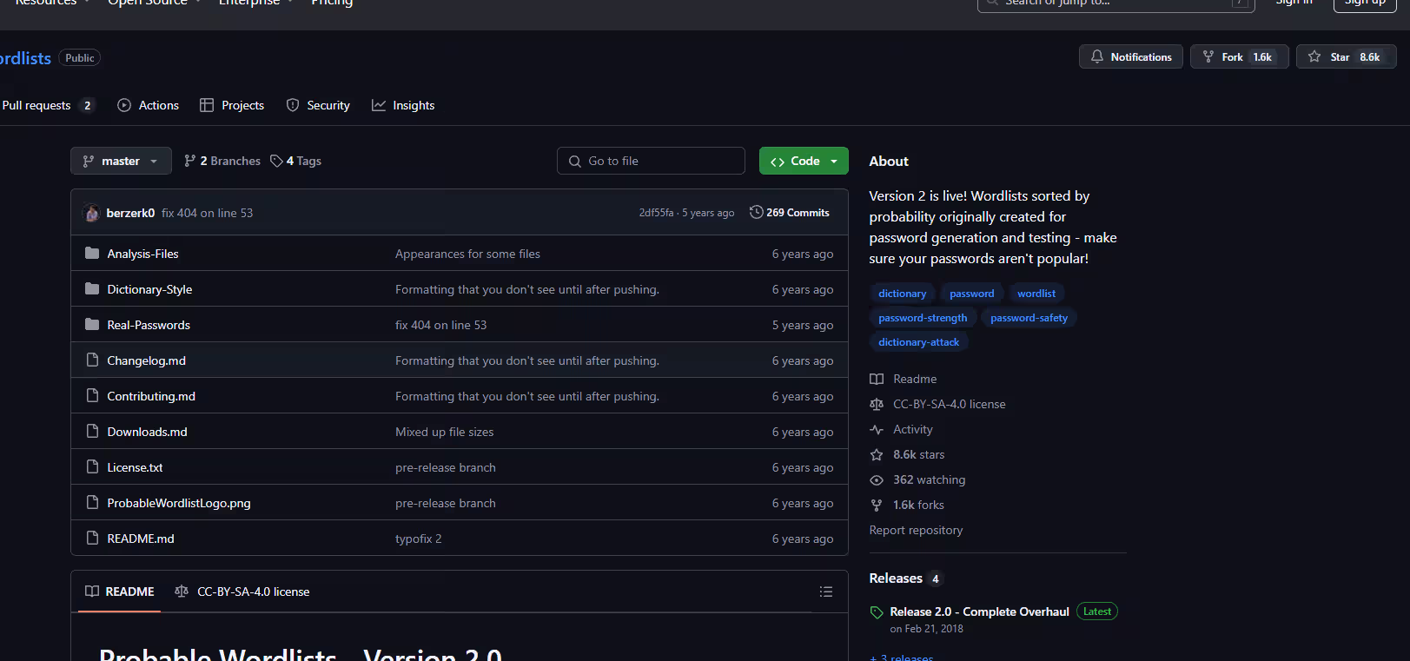Open the README.md file
1410x661 pixels.
tap(141, 539)
